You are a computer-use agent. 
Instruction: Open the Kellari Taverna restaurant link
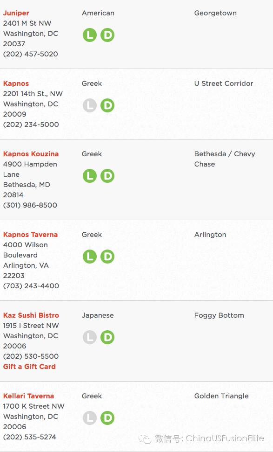(28, 396)
